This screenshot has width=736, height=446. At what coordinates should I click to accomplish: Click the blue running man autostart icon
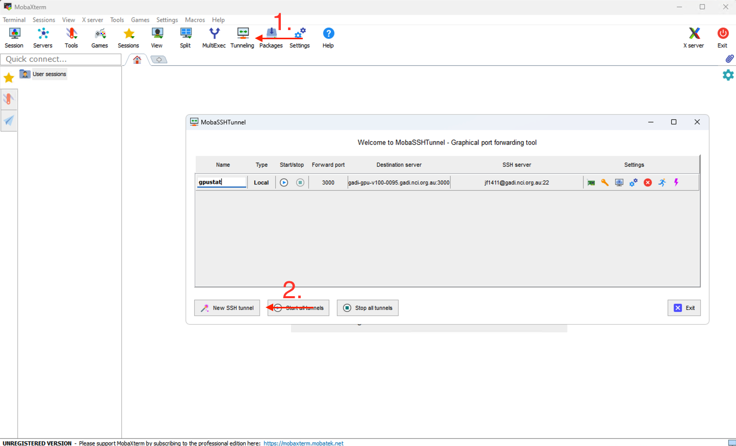662,182
